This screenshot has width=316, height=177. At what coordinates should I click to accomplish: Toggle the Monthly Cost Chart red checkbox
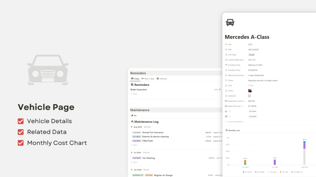[21, 143]
